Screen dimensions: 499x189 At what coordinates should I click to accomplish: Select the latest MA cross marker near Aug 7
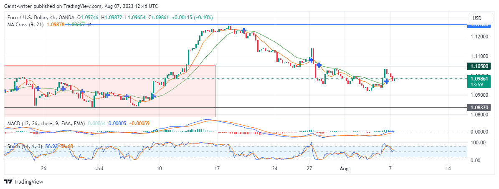[386, 81]
